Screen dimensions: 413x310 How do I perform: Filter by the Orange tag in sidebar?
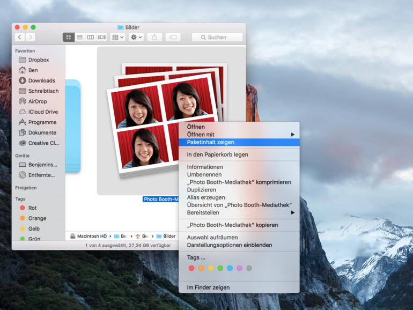click(39, 218)
